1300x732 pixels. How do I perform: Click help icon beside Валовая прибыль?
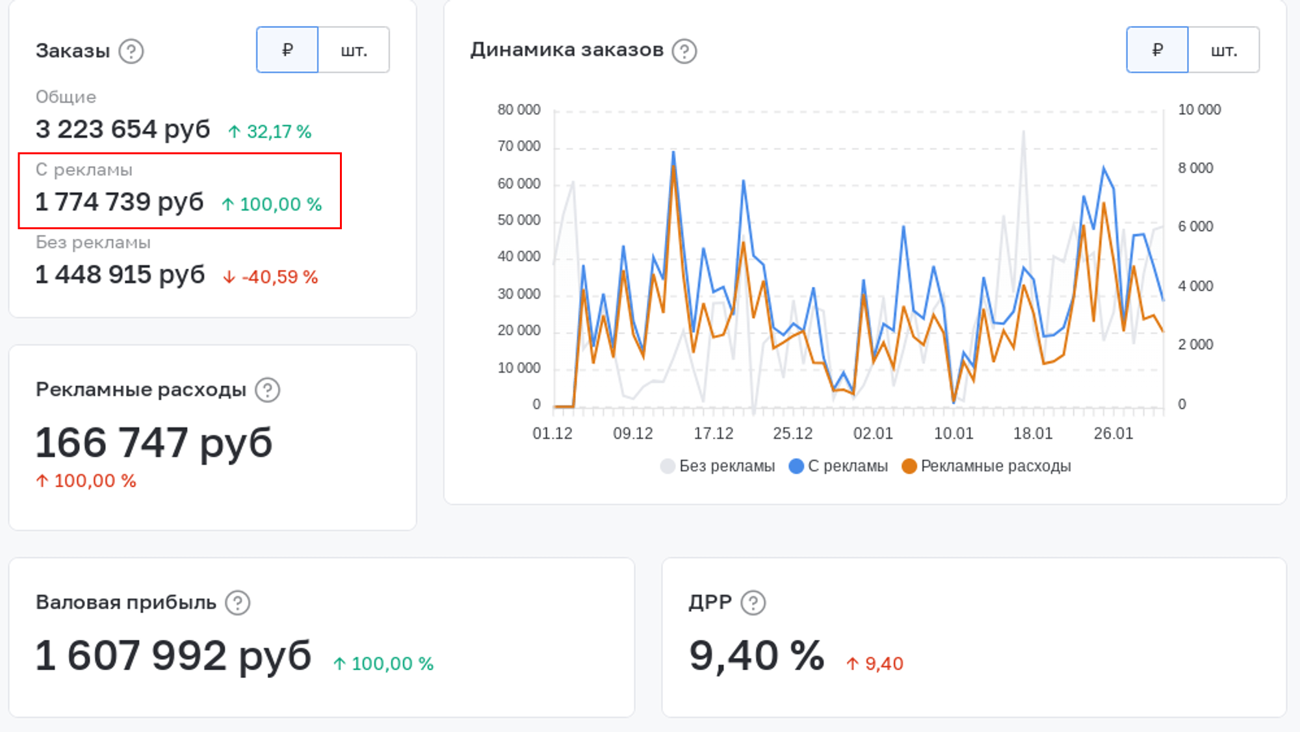pyautogui.click(x=237, y=603)
